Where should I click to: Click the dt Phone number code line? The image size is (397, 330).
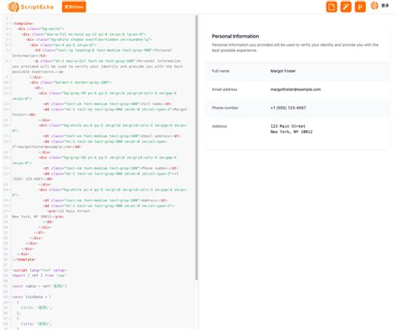point(111,168)
